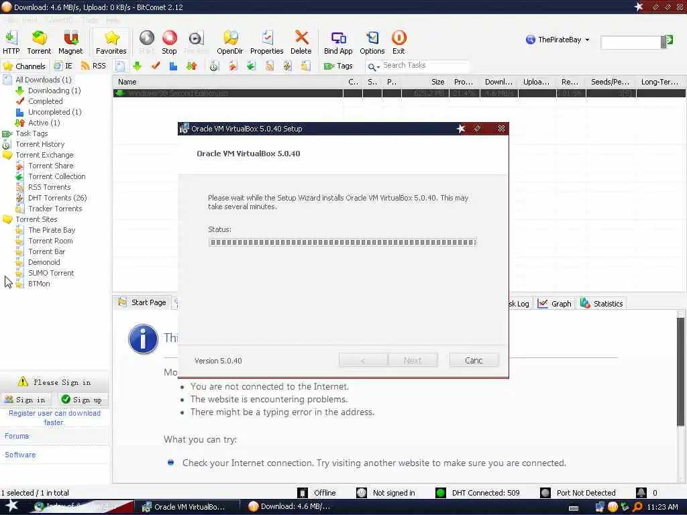Viewport: 687px width, 515px height.
Task: Select Uncompleted (1) in sidebar
Action: click(55, 112)
